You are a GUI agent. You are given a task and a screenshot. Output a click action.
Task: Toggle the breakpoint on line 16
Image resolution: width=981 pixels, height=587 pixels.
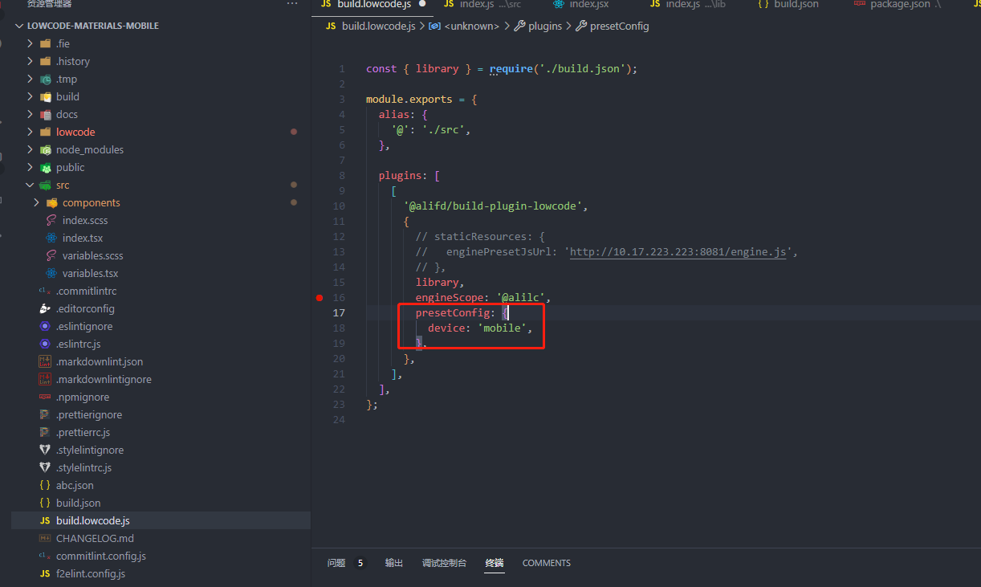pyautogui.click(x=320, y=297)
